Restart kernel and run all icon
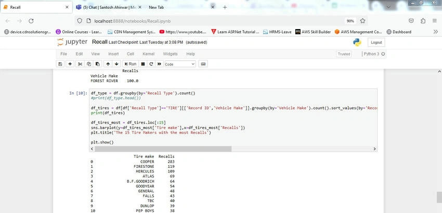The height and width of the screenshot is (213, 442). 159,64
